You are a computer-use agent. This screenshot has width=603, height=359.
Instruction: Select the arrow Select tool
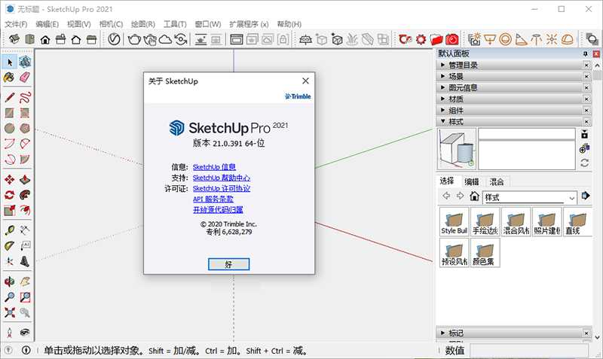pyautogui.click(x=10, y=62)
